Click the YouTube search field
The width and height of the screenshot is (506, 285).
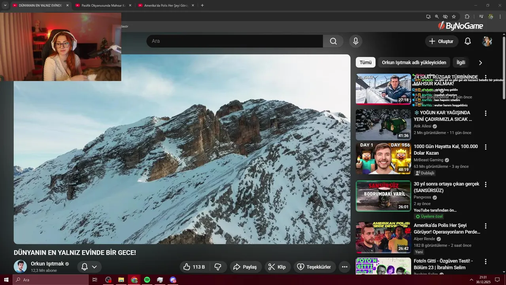point(235,41)
